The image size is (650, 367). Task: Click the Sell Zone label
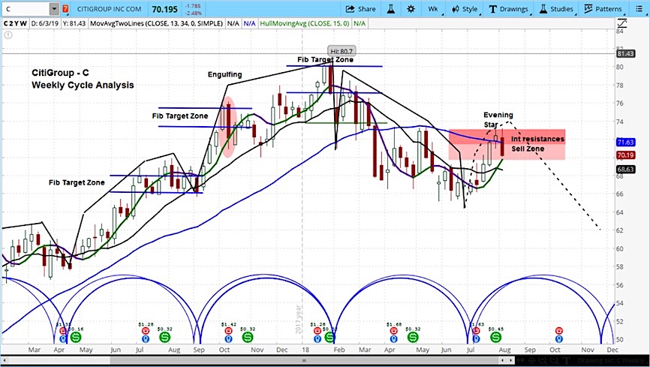click(x=528, y=149)
